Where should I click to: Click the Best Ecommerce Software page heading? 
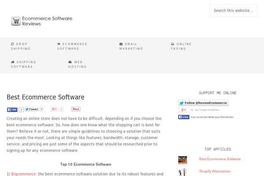45,97
